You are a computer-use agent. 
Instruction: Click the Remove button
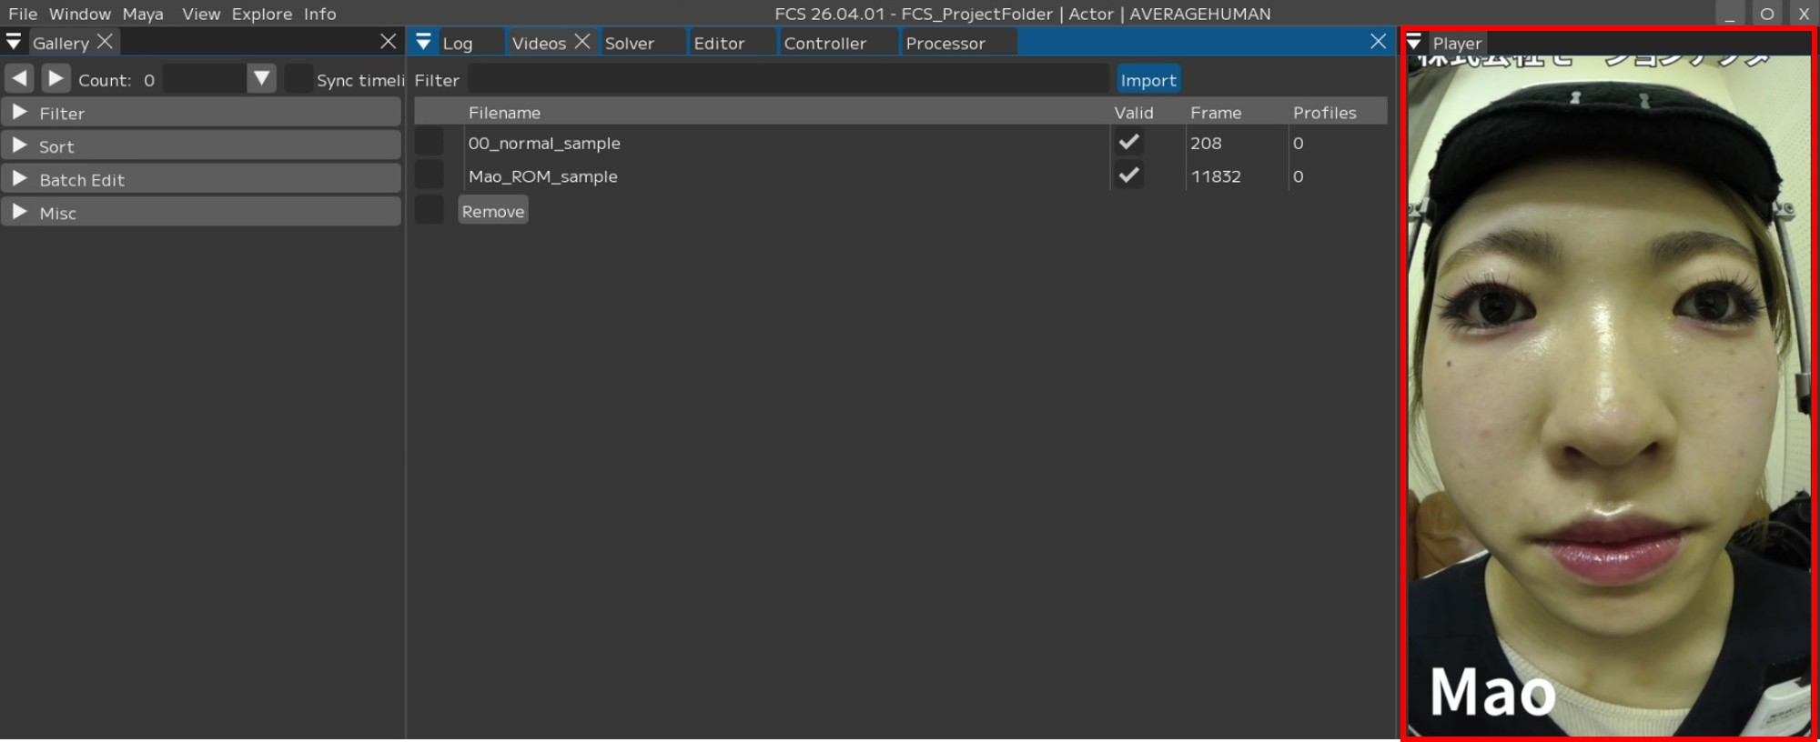[492, 211]
